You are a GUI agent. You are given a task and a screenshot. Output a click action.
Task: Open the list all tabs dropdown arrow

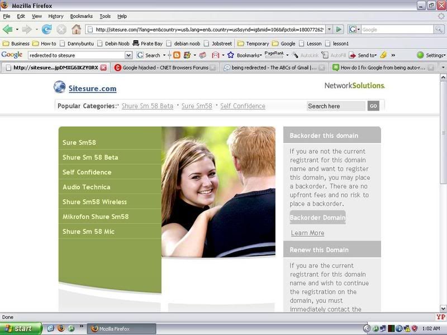(x=443, y=67)
